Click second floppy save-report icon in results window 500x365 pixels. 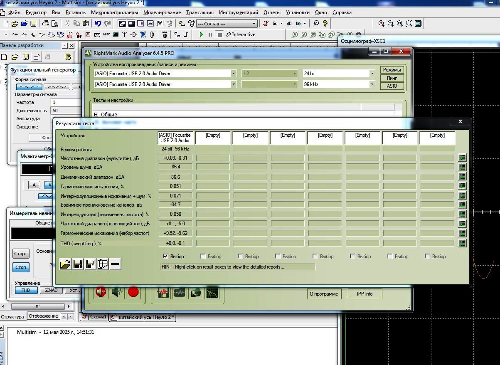90,264
